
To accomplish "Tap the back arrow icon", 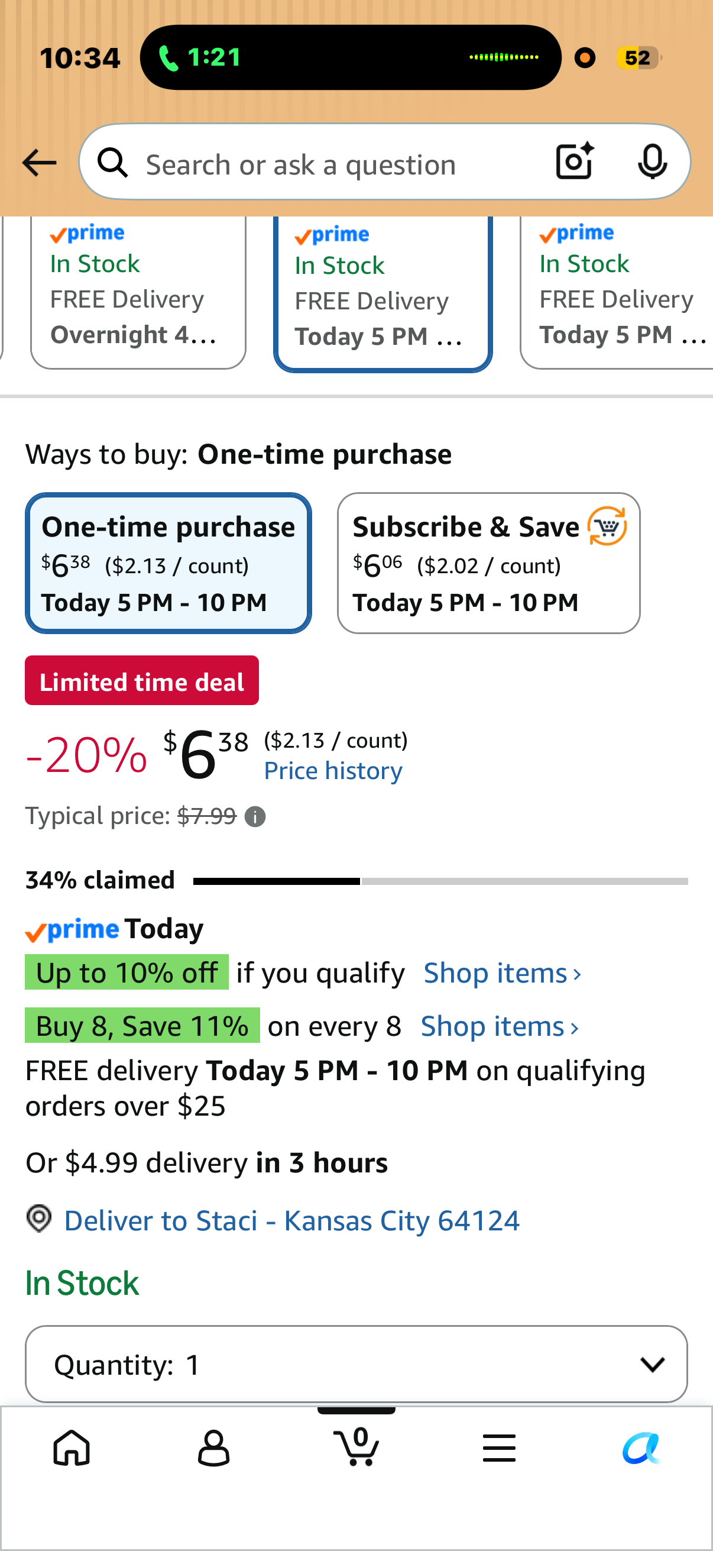I will [x=38, y=163].
